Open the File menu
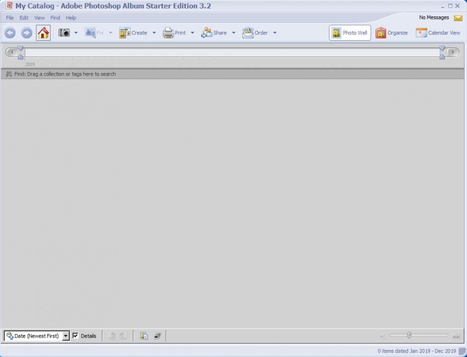This screenshot has width=467, height=357. tap(10, 18)
